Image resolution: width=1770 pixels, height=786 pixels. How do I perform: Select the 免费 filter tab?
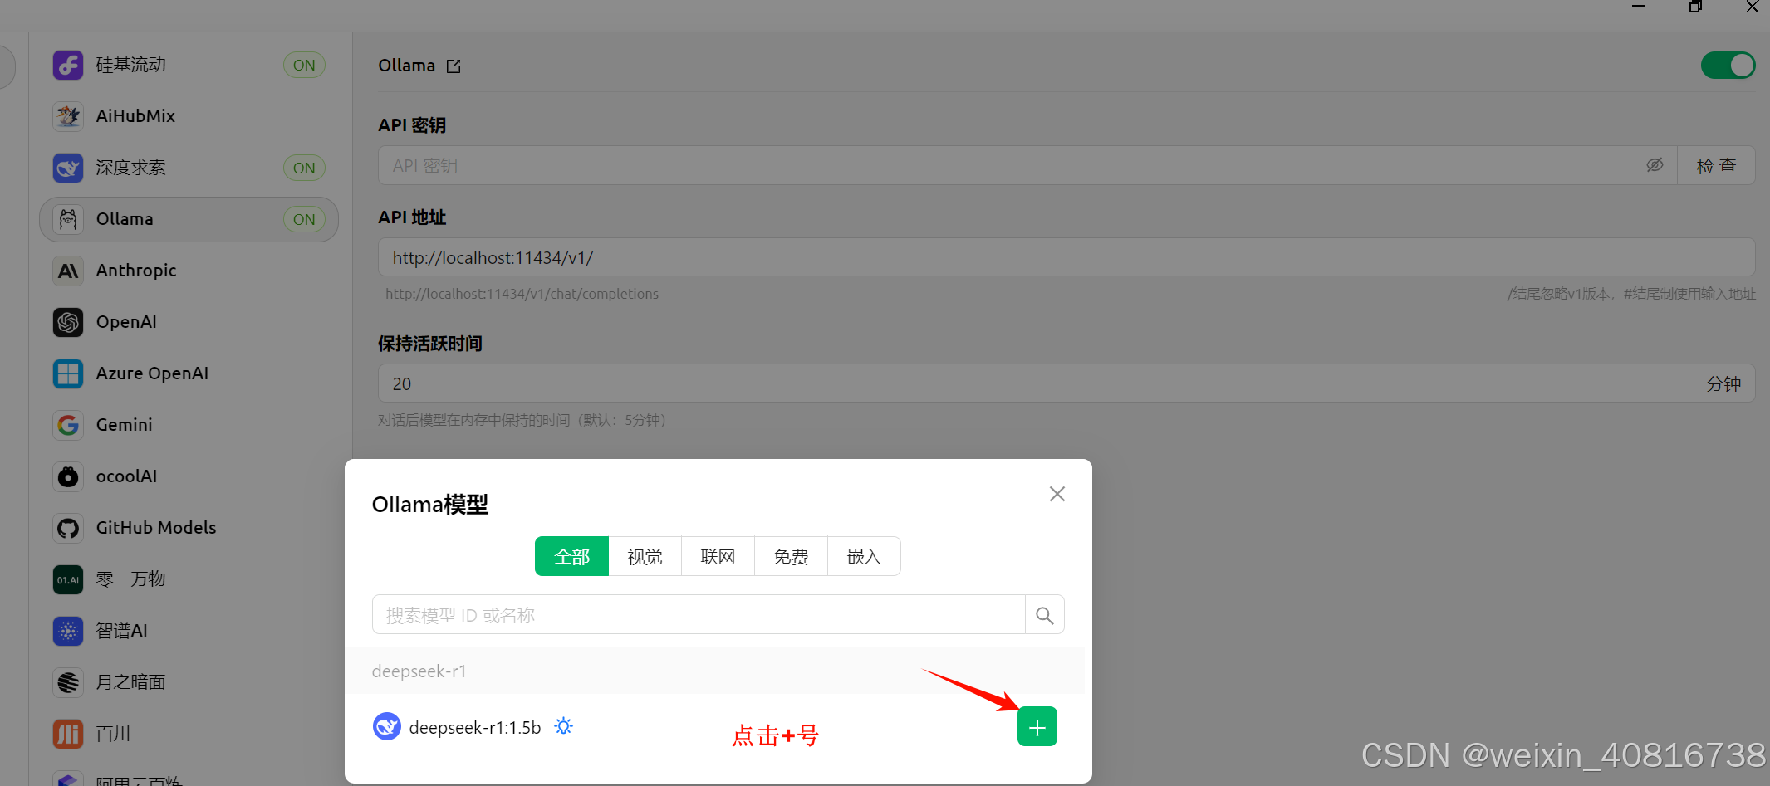tap(791, 556)
